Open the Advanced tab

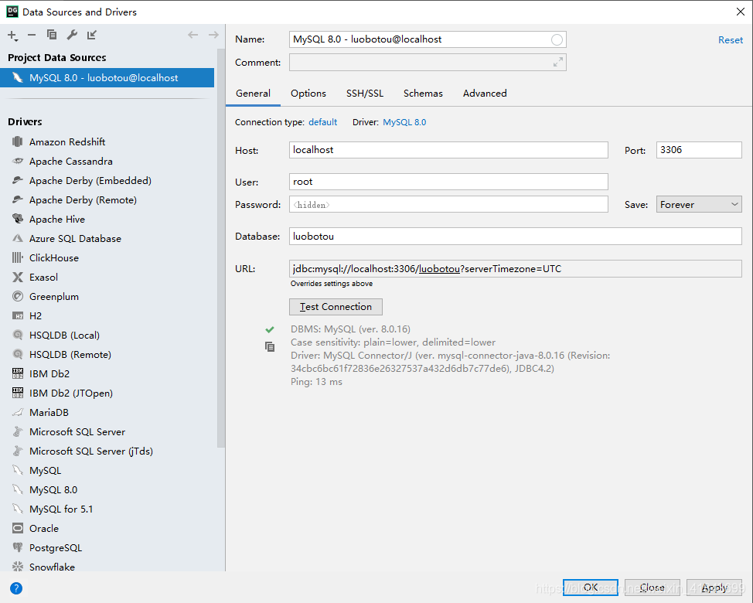485,94
